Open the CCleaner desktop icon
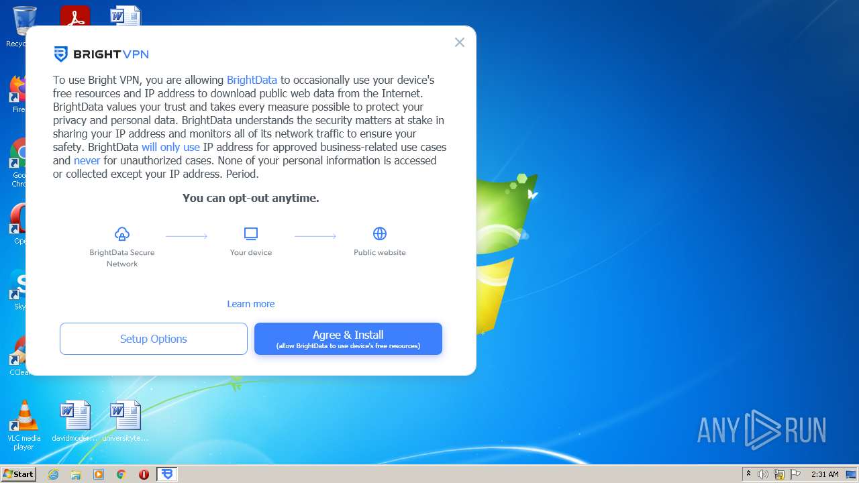This screenshot has width=859, height=483. [x=18, y=356]
